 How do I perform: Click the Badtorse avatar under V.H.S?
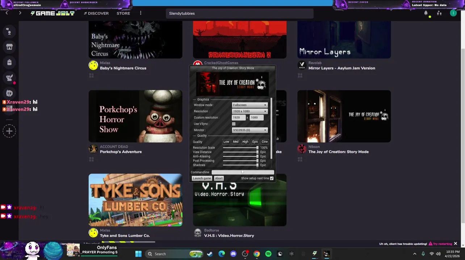tap(197, 233)
